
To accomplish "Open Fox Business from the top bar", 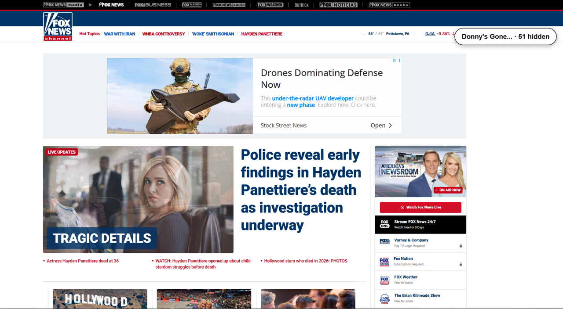I will tap(153, 5).
